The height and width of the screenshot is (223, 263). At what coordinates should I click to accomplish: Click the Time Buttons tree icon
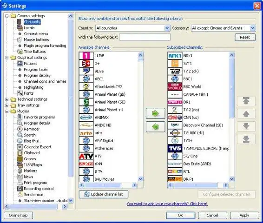[x=20, y=52]
